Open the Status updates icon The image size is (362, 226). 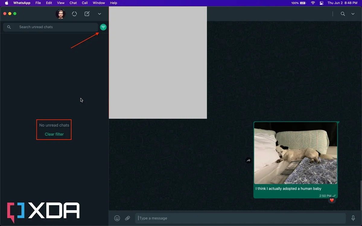74,14
